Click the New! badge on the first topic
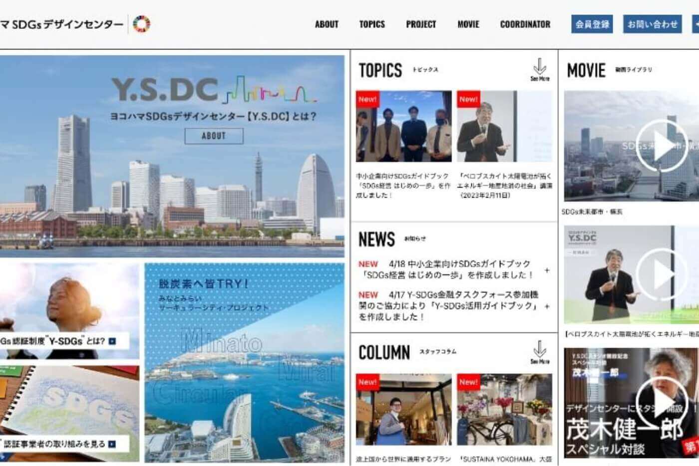699x466 pixels. coord(367,99)
